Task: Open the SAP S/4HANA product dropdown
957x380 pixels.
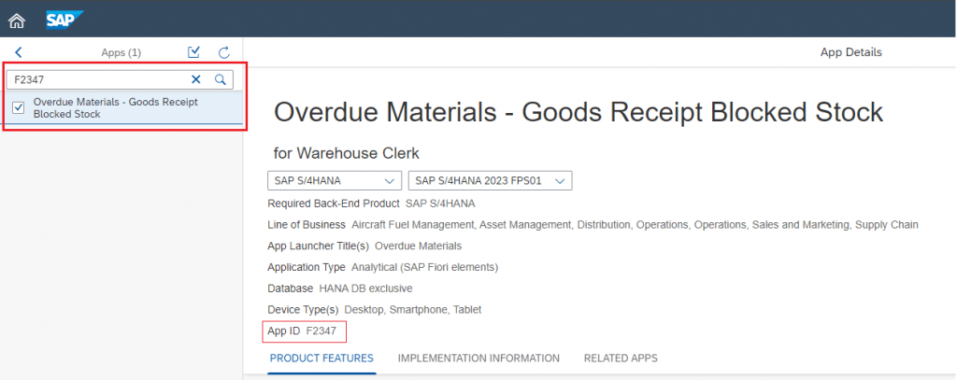Action: coord(334,181)
